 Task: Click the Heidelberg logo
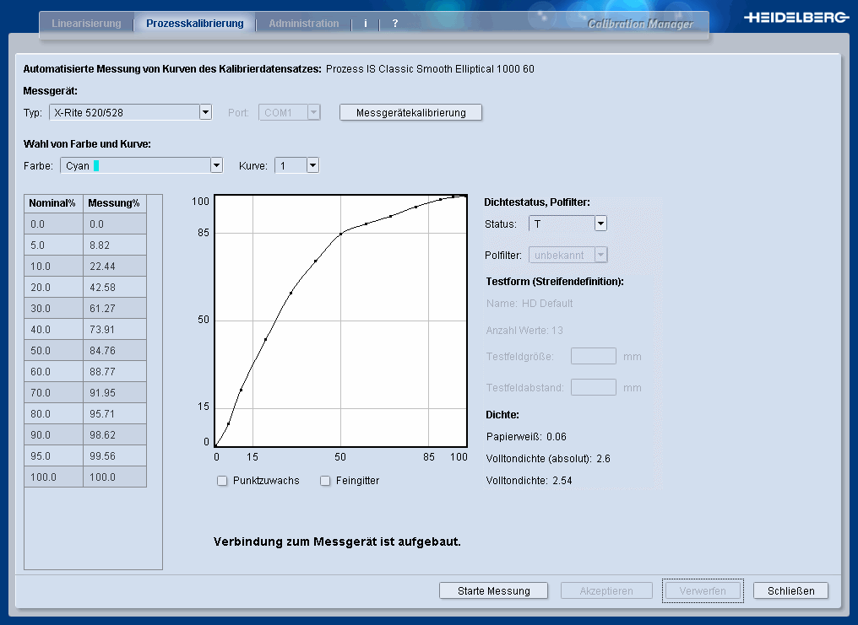pos(796,18)
